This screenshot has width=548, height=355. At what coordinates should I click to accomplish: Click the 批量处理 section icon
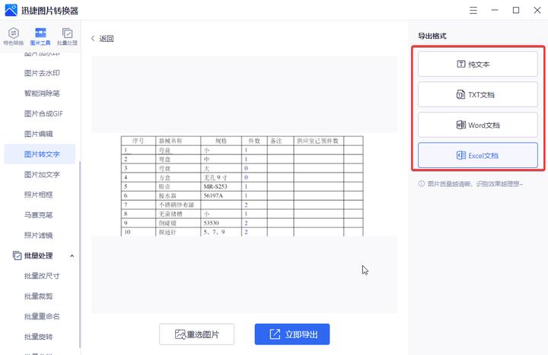(x=17, y=255)
